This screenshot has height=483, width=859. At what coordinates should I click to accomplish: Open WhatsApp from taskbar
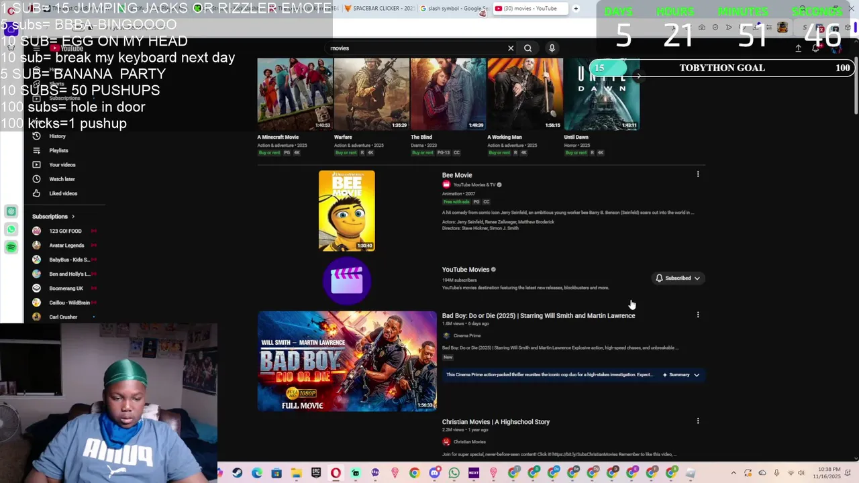pyautogui.click(x=454, y=473)
